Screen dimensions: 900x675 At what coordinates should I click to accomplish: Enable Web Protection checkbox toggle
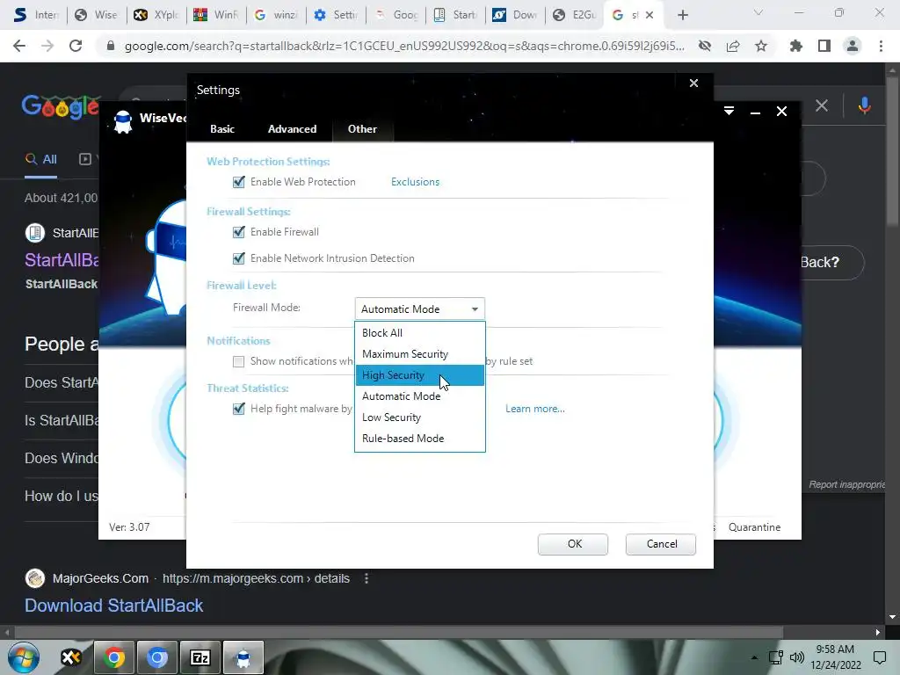click(x=239, y=182)
